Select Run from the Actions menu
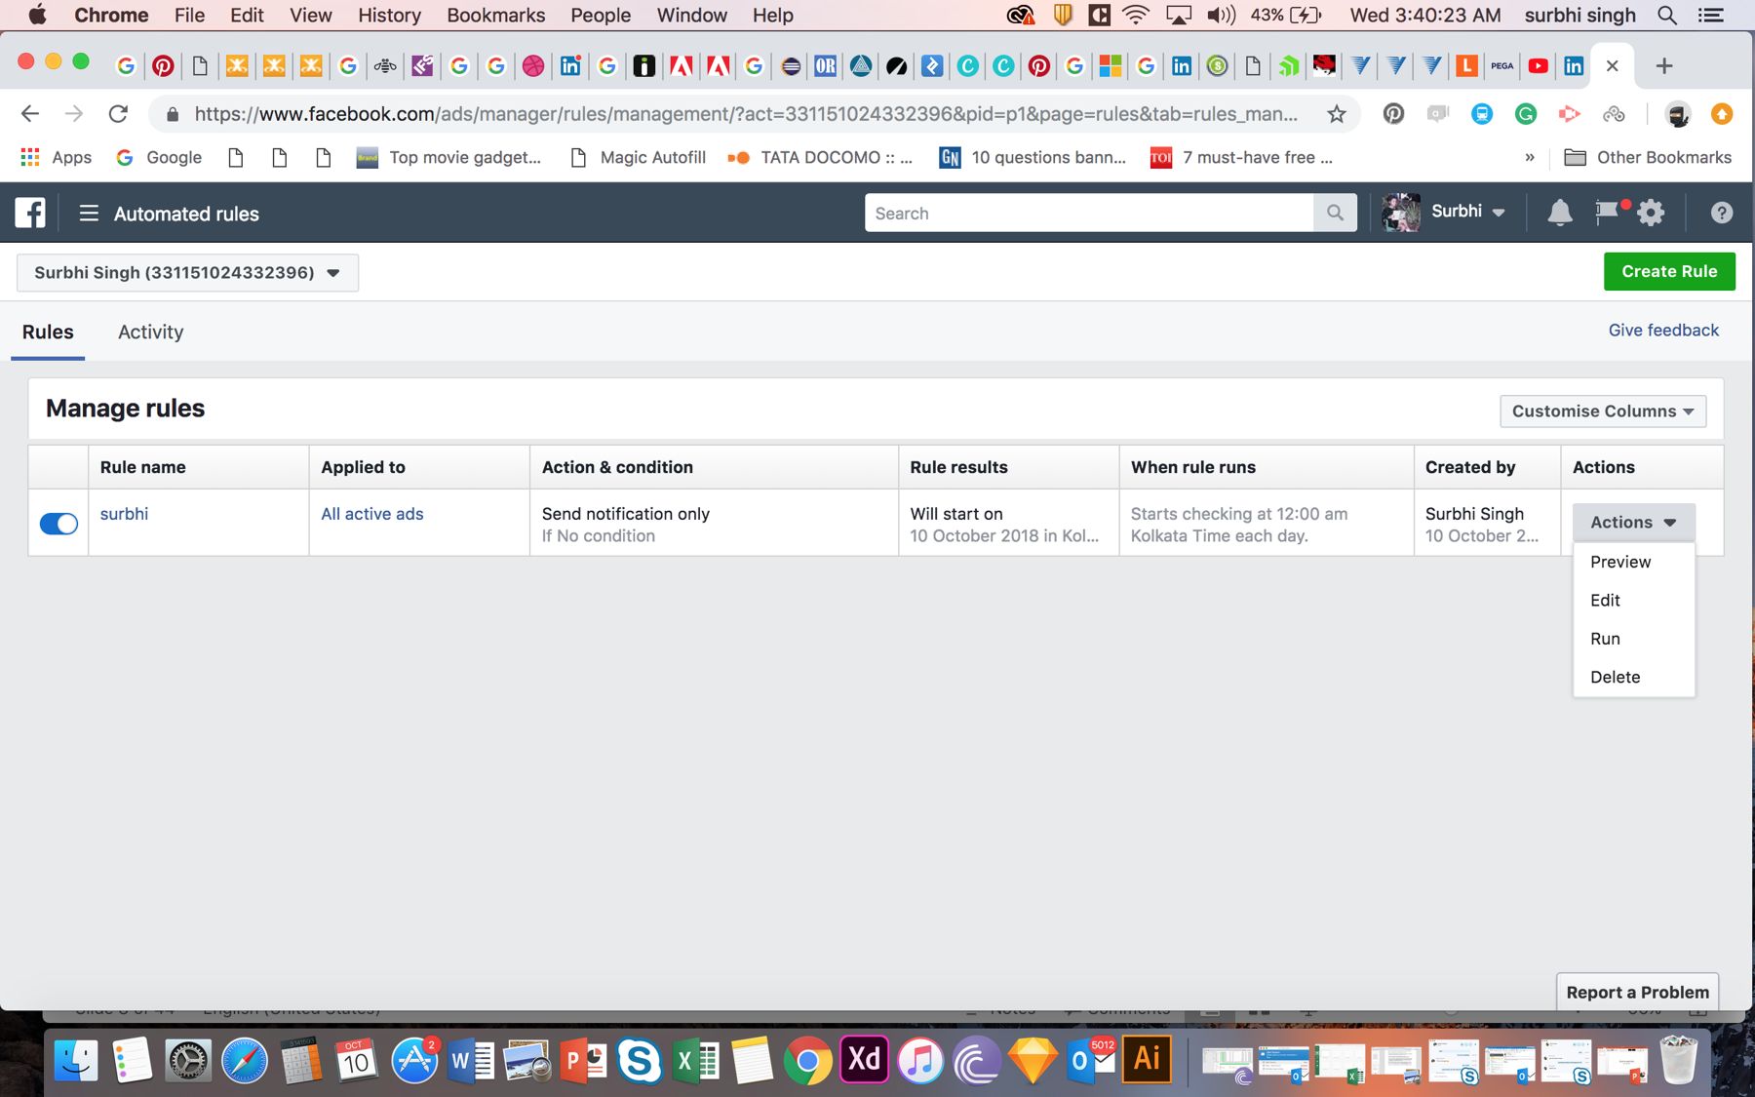 coord(1633,639)
